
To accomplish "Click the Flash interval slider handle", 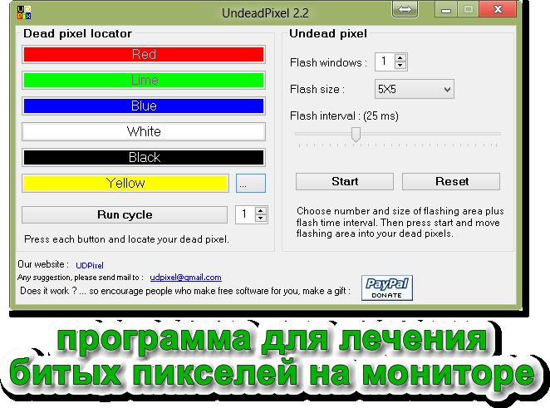I will tap(356, 134).
